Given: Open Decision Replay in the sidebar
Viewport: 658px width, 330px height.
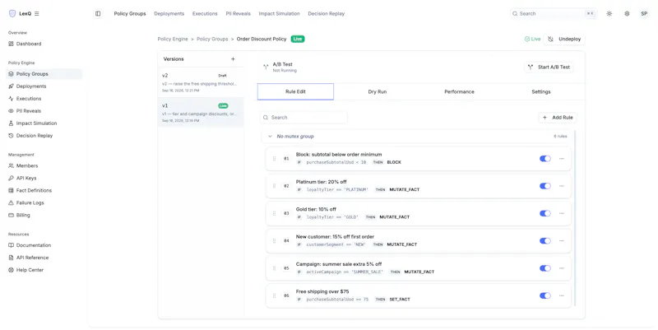Looking at the screenshot, I should click(44, 136).
